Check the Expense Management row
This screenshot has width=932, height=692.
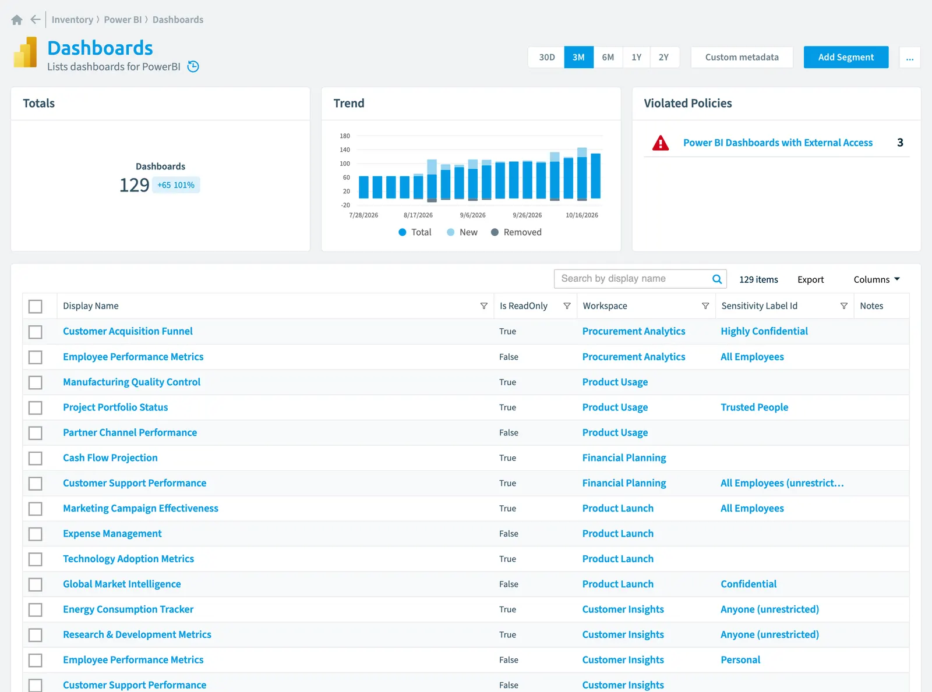[x=36, y=534]
